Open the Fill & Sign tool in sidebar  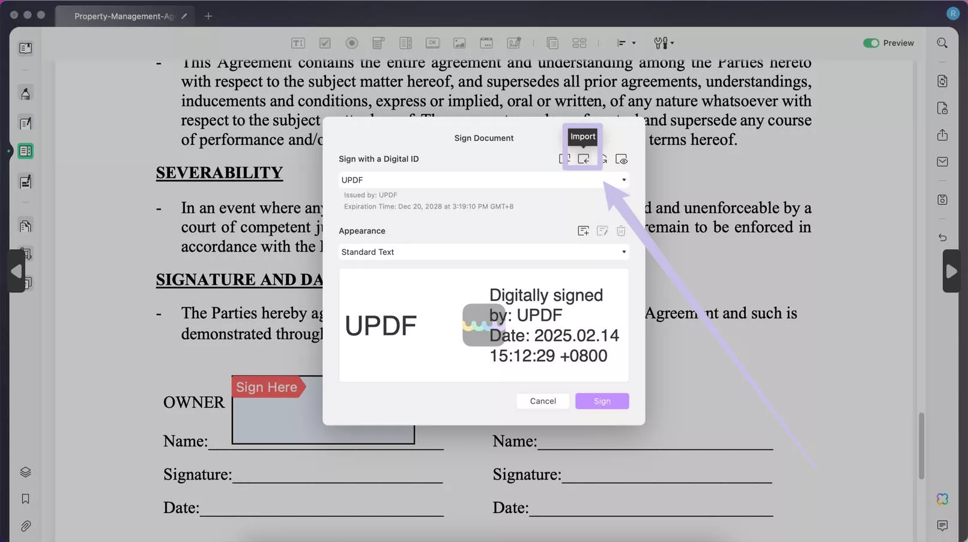pyautogui.click(x=25, y=181)
